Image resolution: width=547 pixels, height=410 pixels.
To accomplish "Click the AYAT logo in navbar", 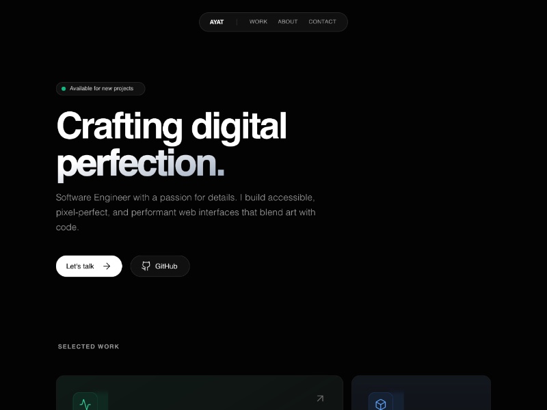I will (x=216, y=22).
